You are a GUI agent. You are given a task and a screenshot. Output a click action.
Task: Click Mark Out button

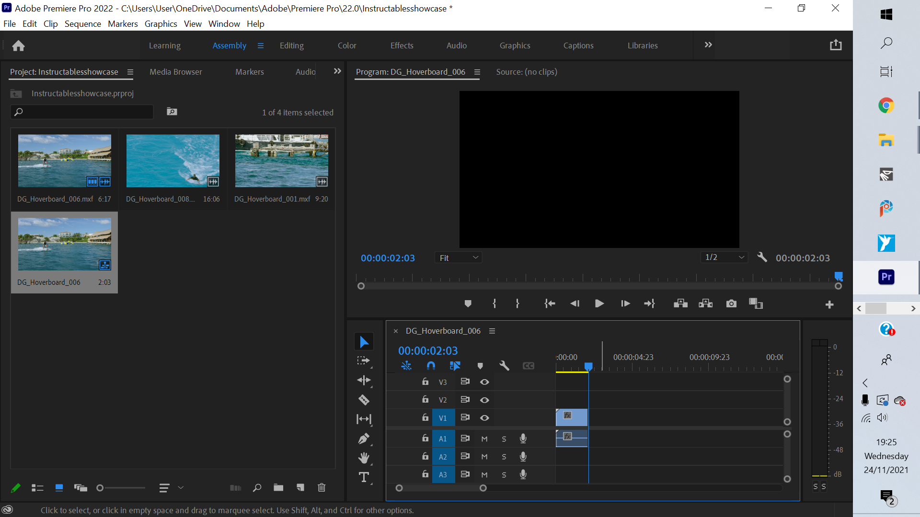517,303
